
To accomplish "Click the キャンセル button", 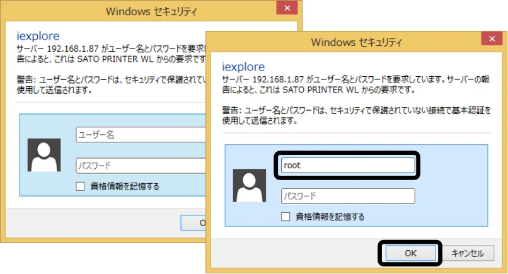I will (468, 253).
